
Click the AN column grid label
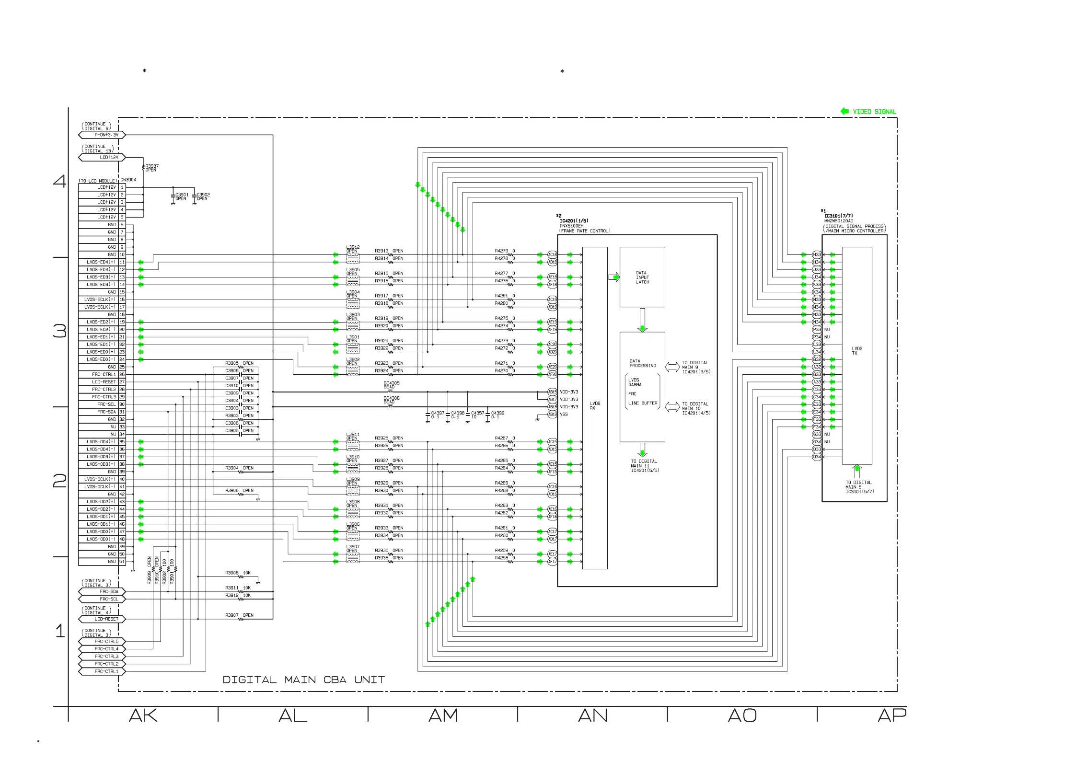coord(593,715)
